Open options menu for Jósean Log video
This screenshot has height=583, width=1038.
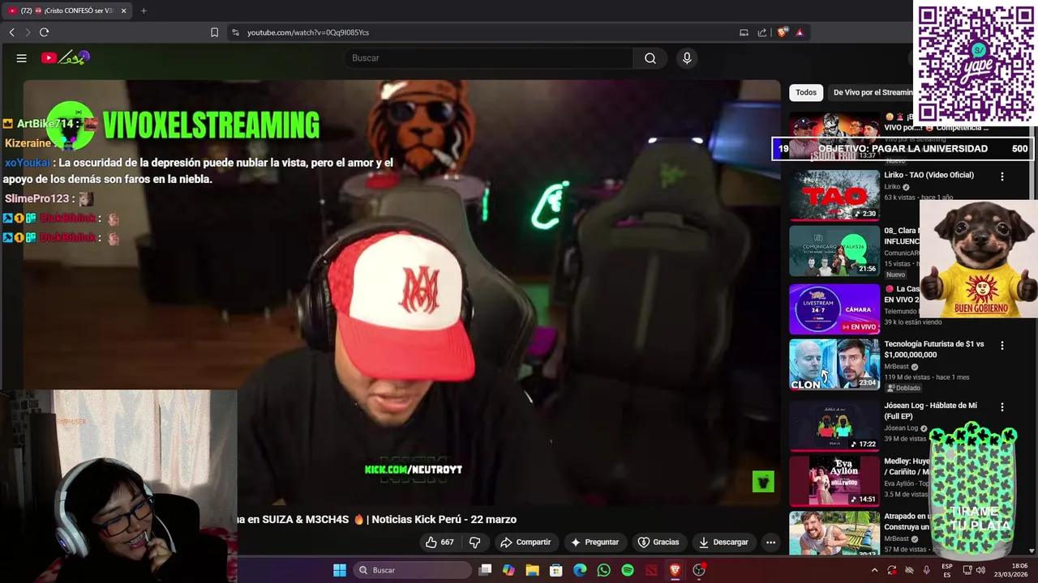point(1002,407)
